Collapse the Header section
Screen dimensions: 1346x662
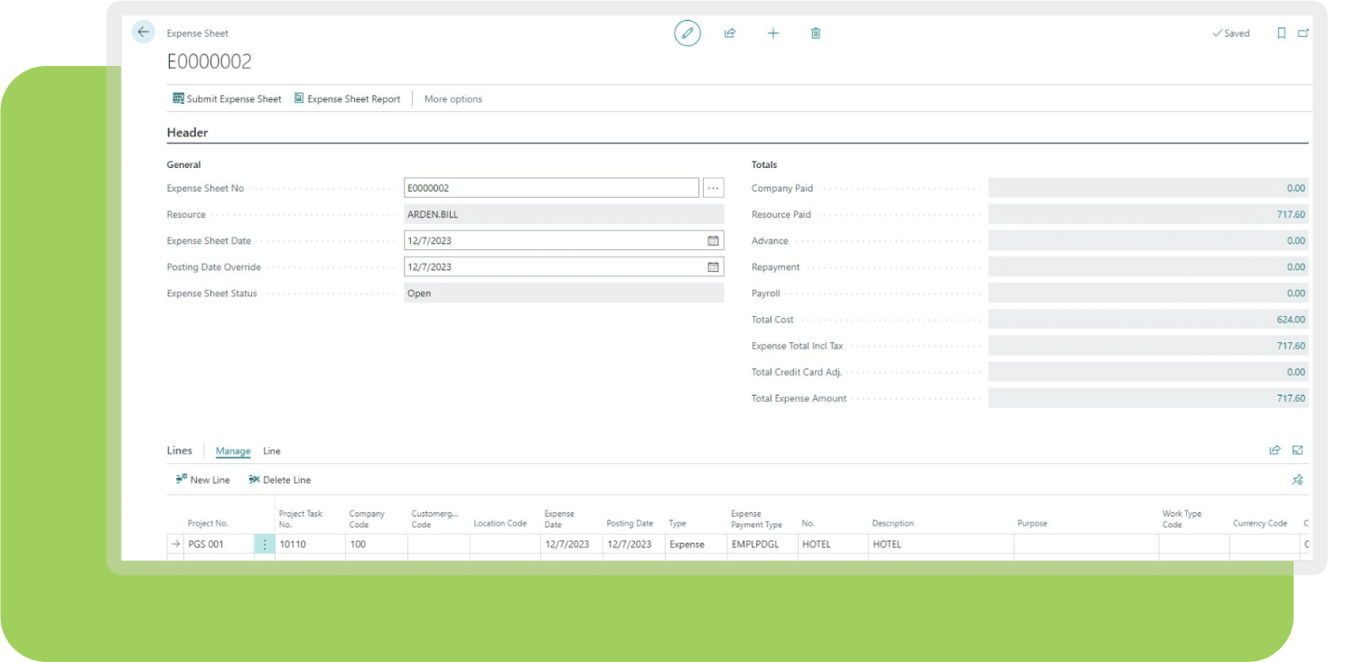pos(187,133)
